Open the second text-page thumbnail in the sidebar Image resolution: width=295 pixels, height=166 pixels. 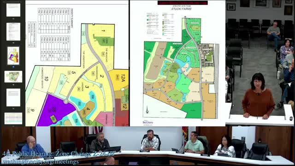(13, 32)
